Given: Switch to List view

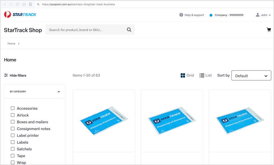Looking at the screenshot, I should [206, 75].
